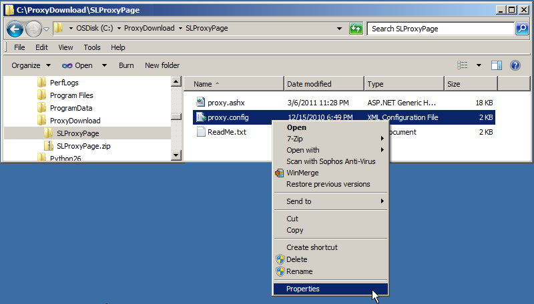Expand the OSDisk (C:) breadcrumb arrow

71,29
